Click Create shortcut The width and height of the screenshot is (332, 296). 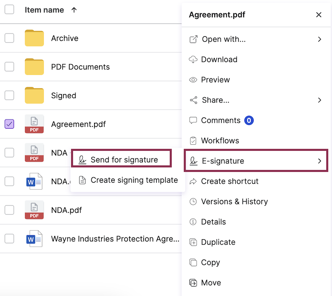pos(230,181)
